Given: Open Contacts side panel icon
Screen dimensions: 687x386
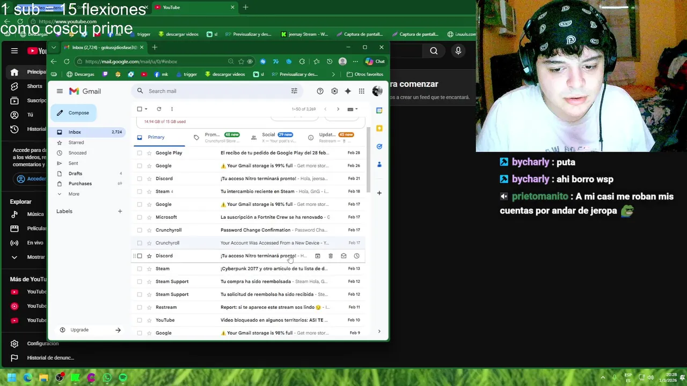Looking at the screenshot, I should point(379,164).
